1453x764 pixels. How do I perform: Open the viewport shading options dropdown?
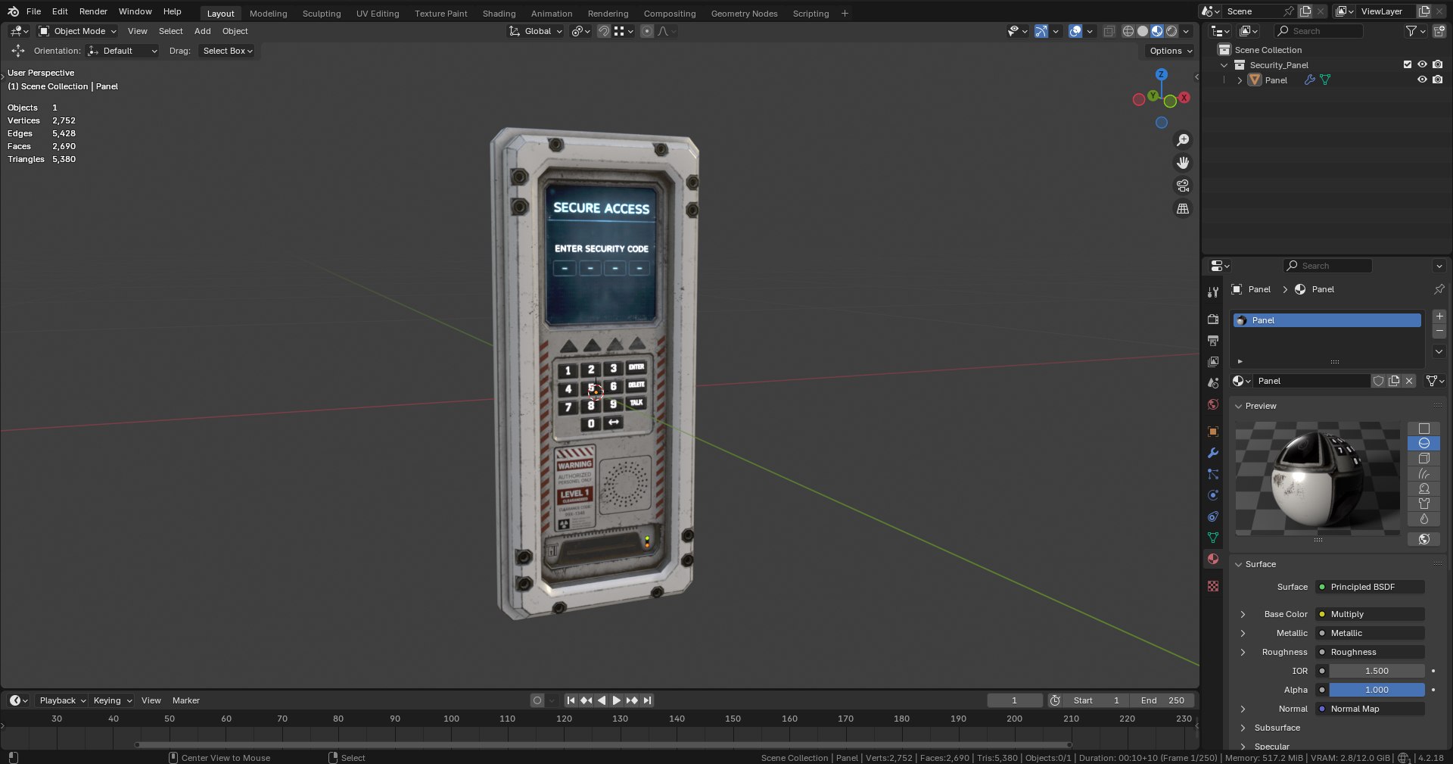pos(1186,31)
